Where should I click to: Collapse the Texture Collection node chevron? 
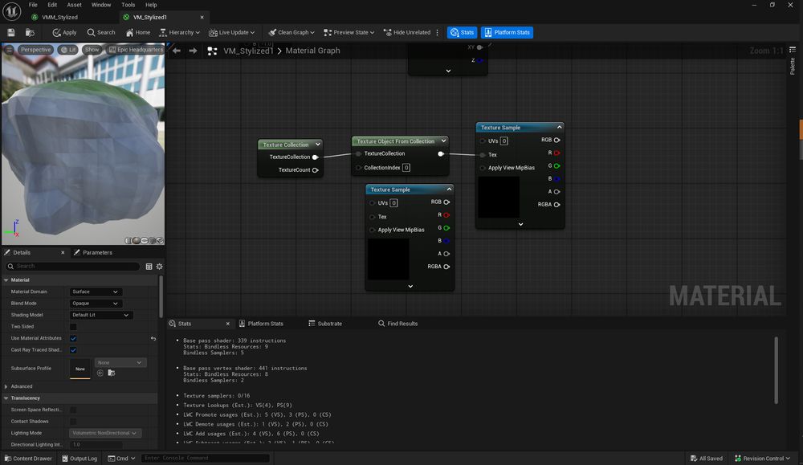317,145
